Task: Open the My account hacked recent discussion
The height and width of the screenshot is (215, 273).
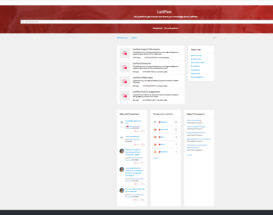Action: pyautogui.click(x=194, y=120)
